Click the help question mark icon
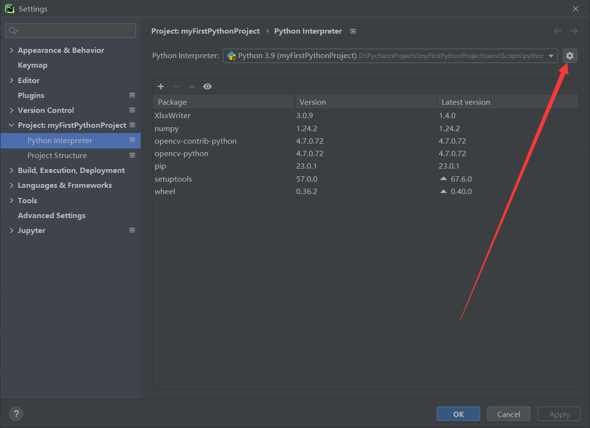The width and height of the screenshot is (590, 428). coord(16,414)
